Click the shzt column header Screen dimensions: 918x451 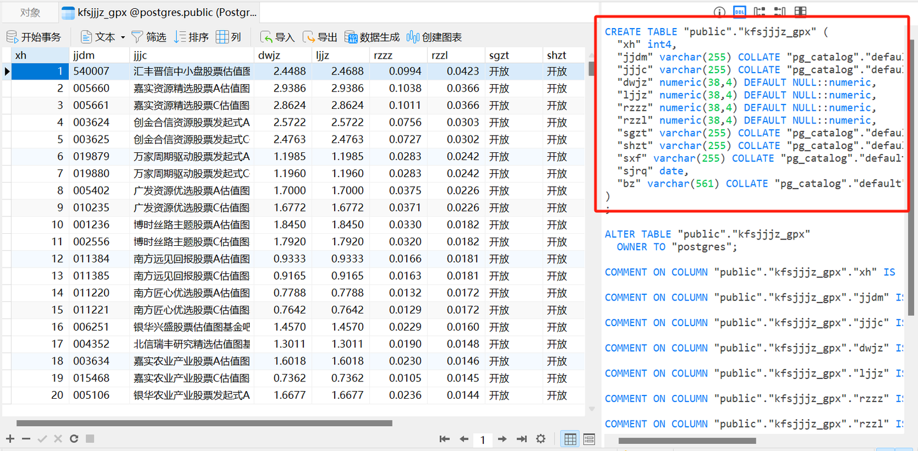(x=564, y=55)
